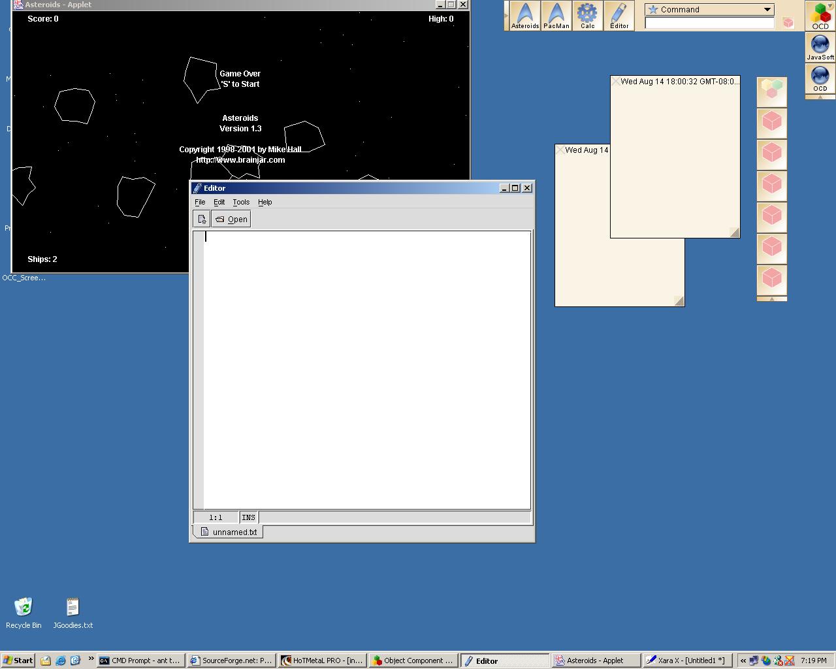
Task: Collapse the OCD side strip with bottom arrow
Action: pyautogui.click(x=820, y=97)
